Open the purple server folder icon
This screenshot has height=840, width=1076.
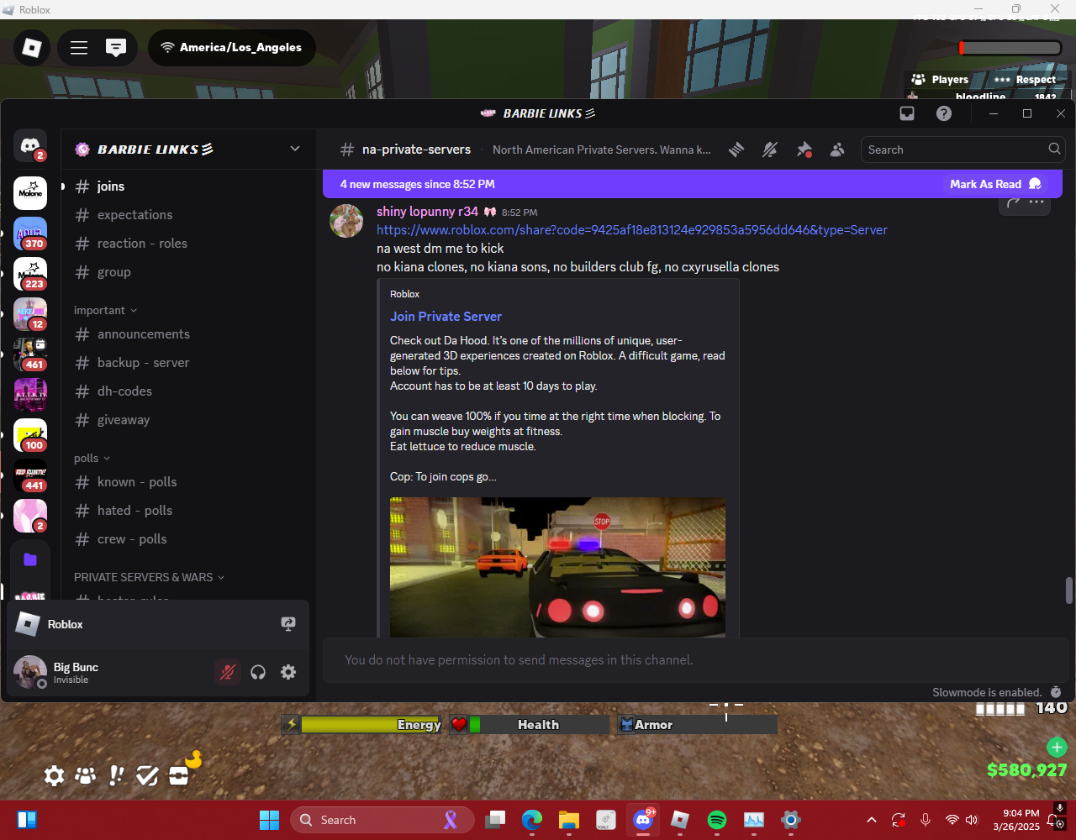coord(30,559)
